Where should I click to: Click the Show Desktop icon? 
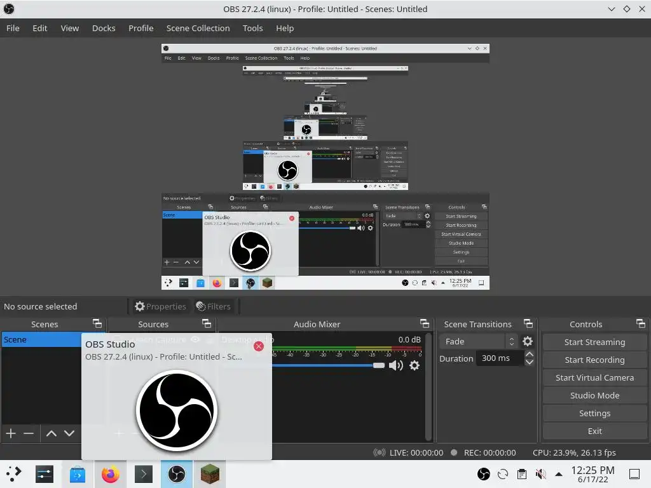[x=634, y=474]
